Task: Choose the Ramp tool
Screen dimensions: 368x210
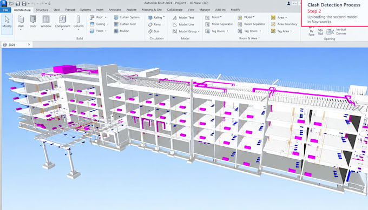Action: coord(155,24)
